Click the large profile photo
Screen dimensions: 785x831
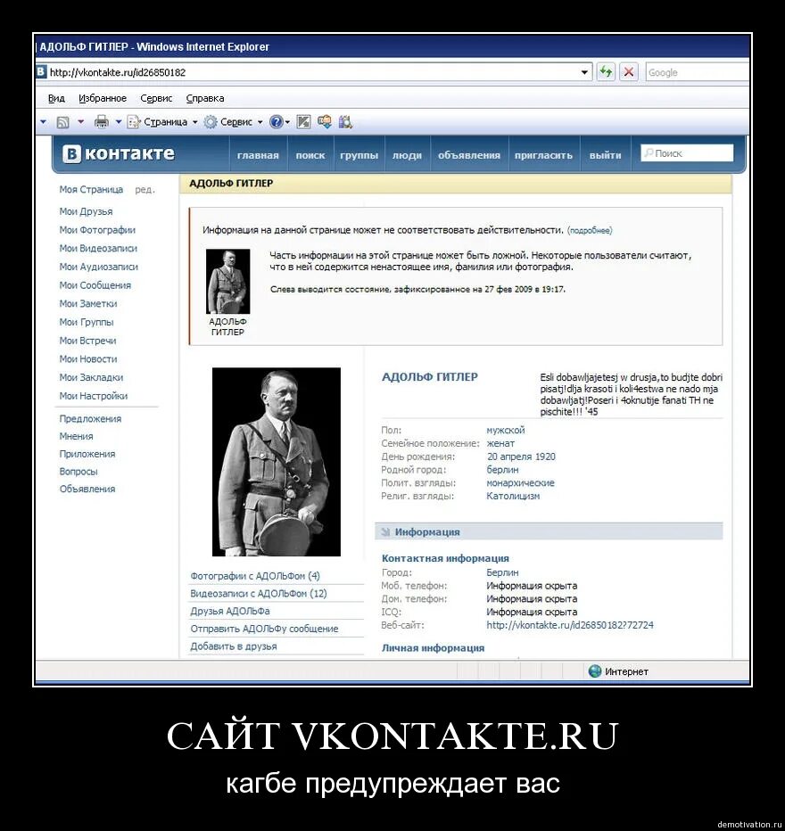pyautogui.click(x=277, y=462)
